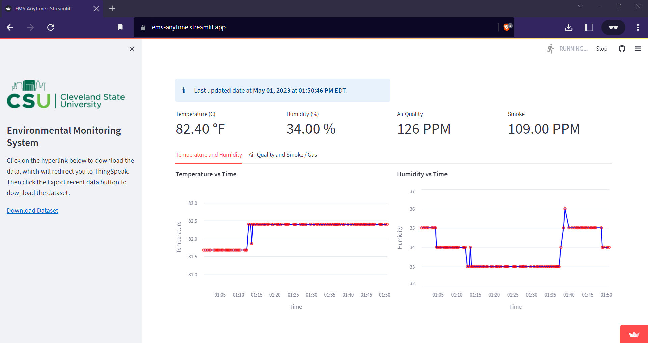Open the browser downloads icon

tap(568, 27)
